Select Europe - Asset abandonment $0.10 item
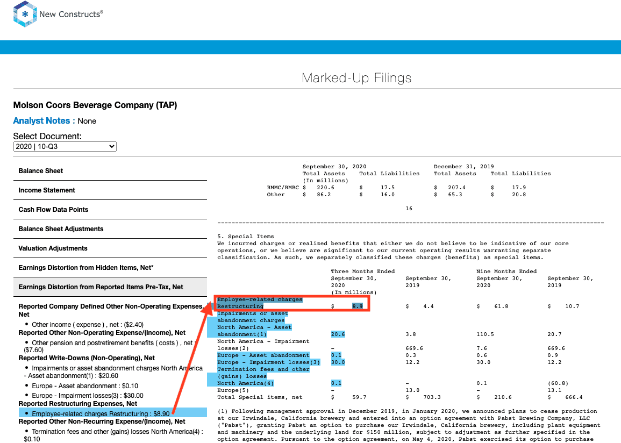The width and height of the screenshot is (621, 443). click(x=85, y=386)
